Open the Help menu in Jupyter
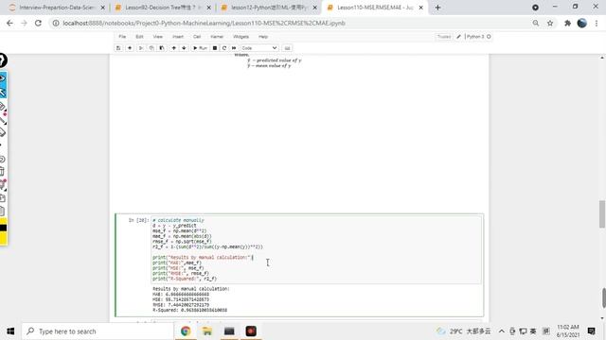606x340 pixels. pyautogui.click(x=263, y=37)
